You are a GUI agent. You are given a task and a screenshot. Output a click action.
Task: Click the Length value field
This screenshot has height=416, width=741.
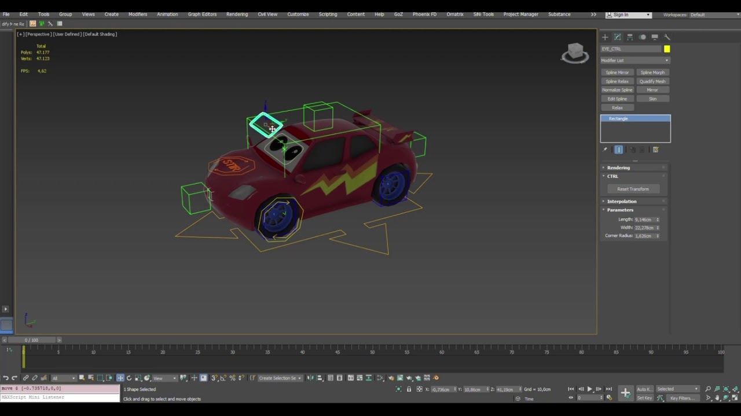pos(644,220)
